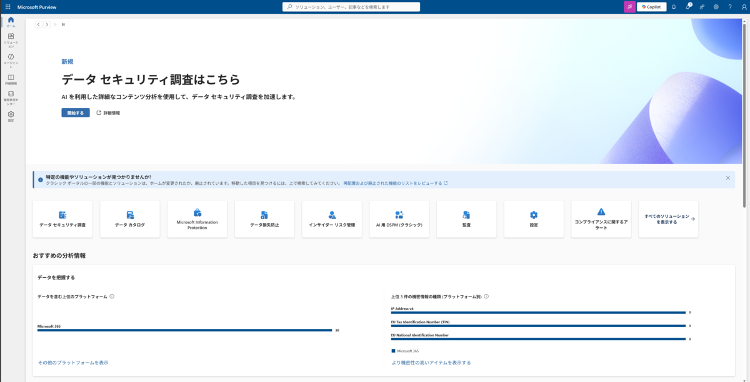Click the search box in the header
The width and height of the screenshot is (750, 382).
(x=351, y=7)
